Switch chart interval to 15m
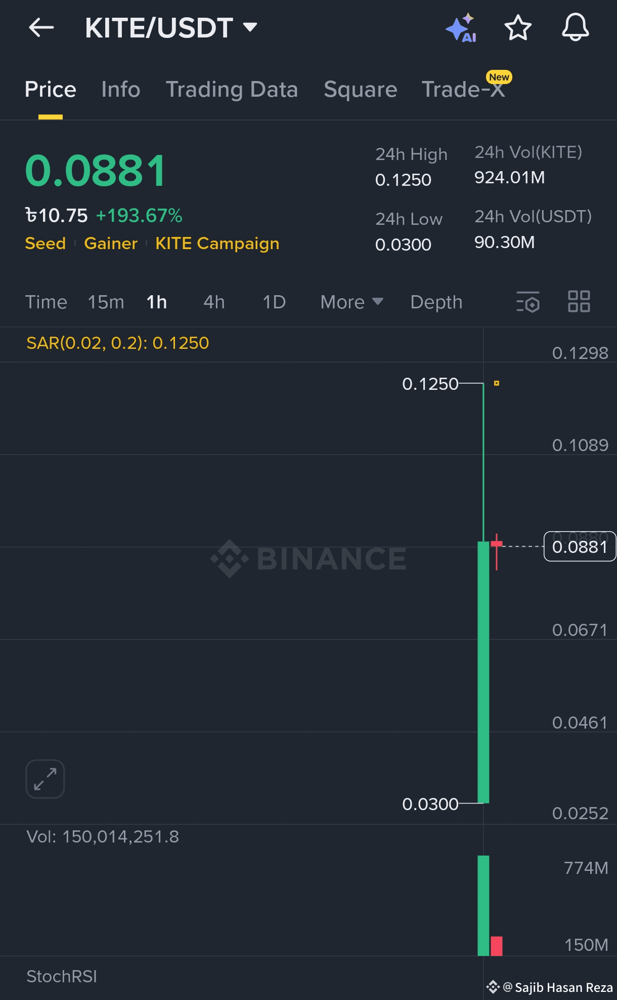This screenshot has height=1000, width=617. coord(106,302)
